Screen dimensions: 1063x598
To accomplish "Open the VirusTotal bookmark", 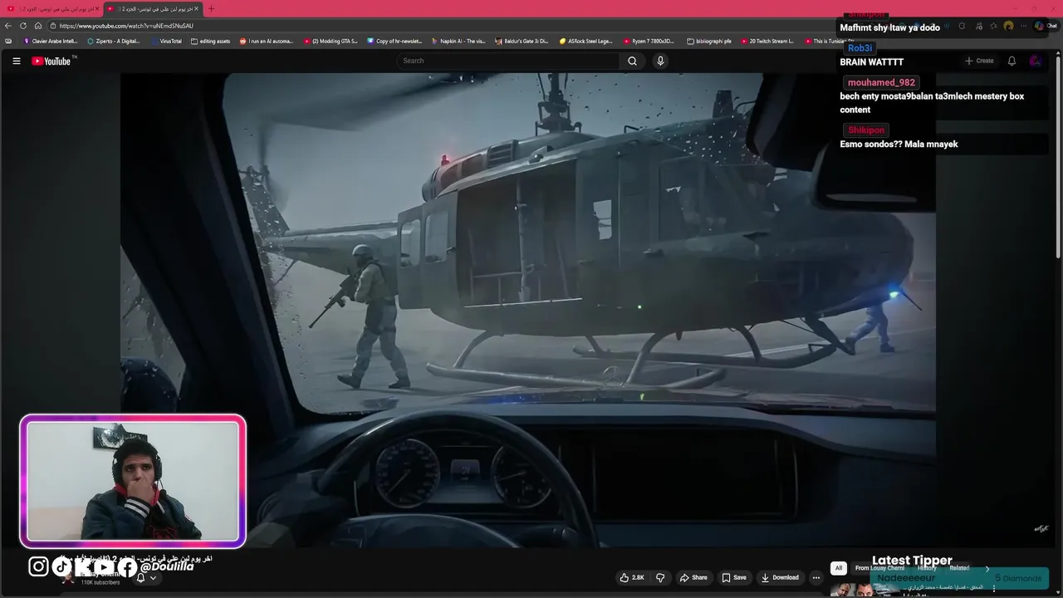I will [167, 41].
